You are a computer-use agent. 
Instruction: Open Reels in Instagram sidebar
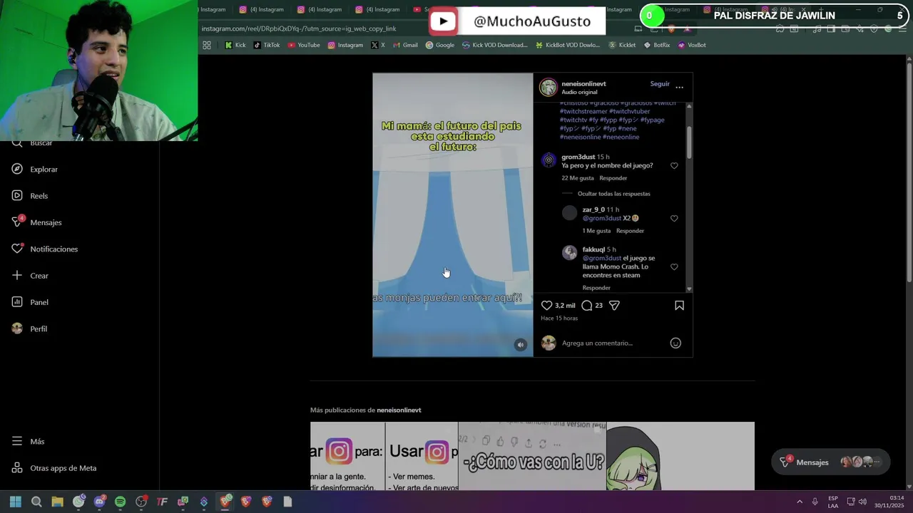tap(29, 196)
